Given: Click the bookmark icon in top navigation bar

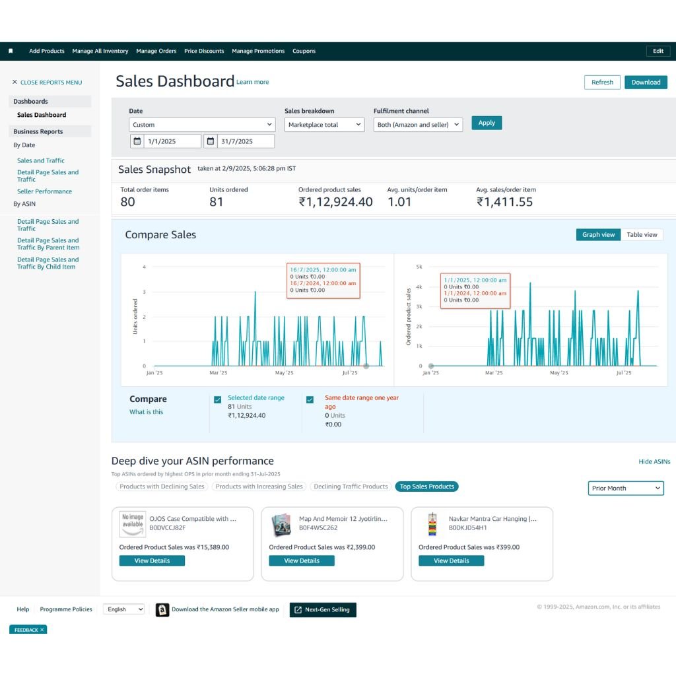Looking at the screenshot, I should (x=11, y=51).
